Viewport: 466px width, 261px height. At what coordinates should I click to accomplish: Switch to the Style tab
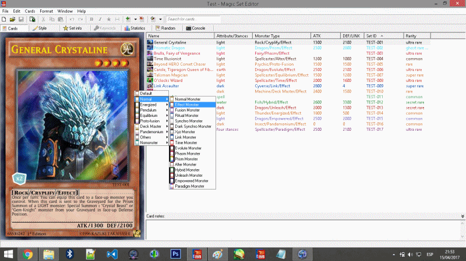[x=40, y=28]
